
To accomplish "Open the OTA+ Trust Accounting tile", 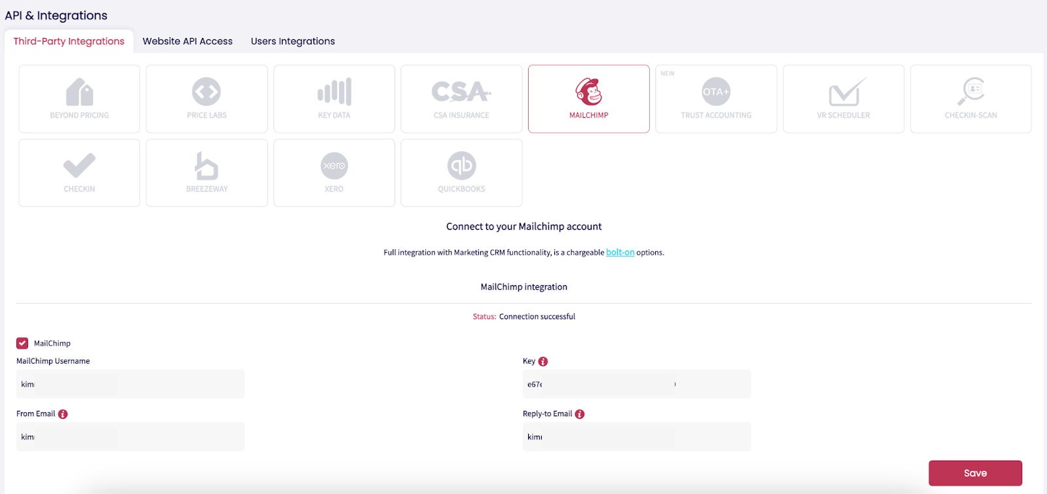I will coord(716,99).
